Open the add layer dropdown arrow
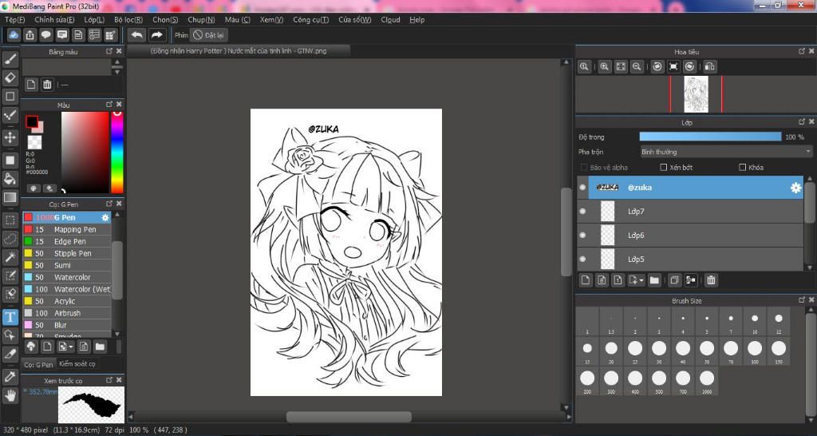This screenshot has width=817, height=436. 641,280
